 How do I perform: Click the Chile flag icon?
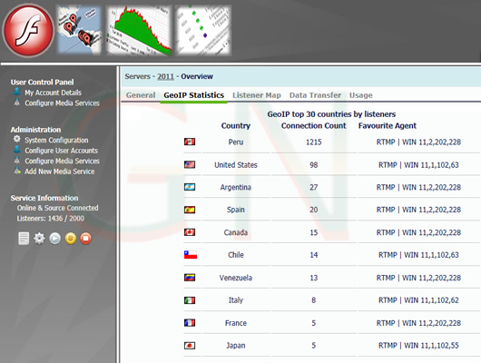[x=191, y=255]
